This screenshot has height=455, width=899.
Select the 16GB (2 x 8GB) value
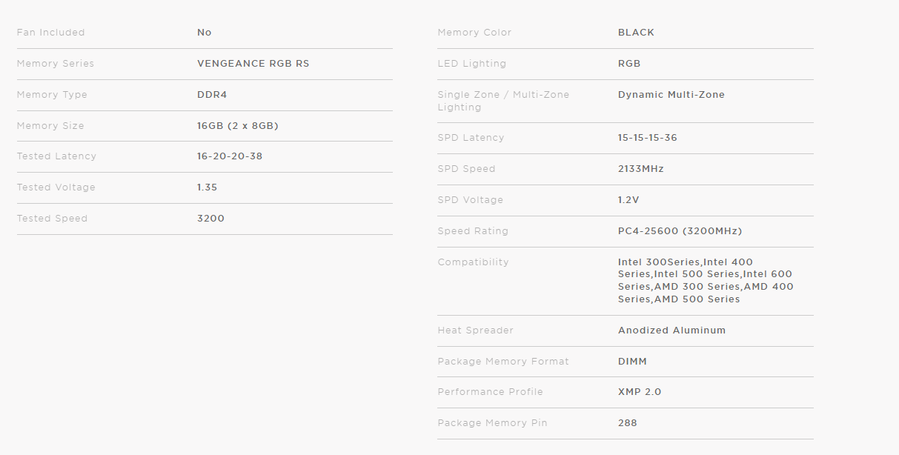click(x=237, y=126)
